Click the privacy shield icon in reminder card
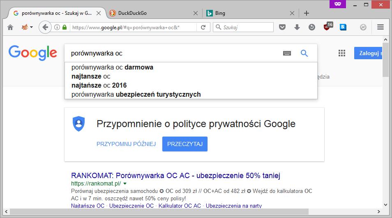 (78, 124)
